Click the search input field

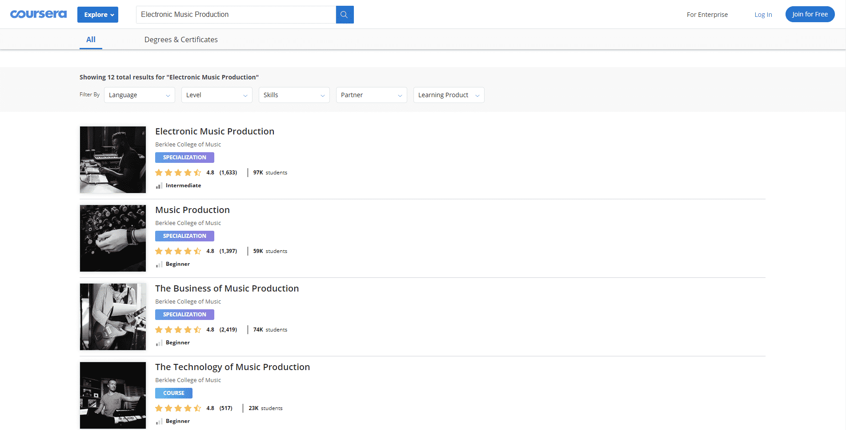[236, 15]
